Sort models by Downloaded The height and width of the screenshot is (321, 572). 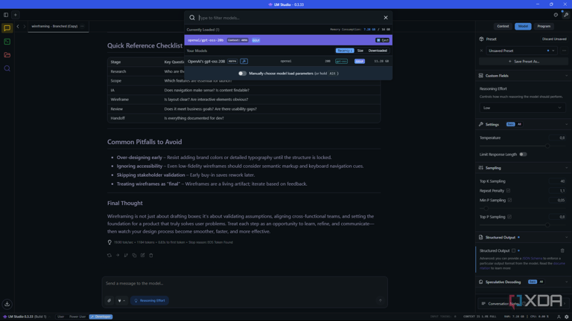point(378,51)
